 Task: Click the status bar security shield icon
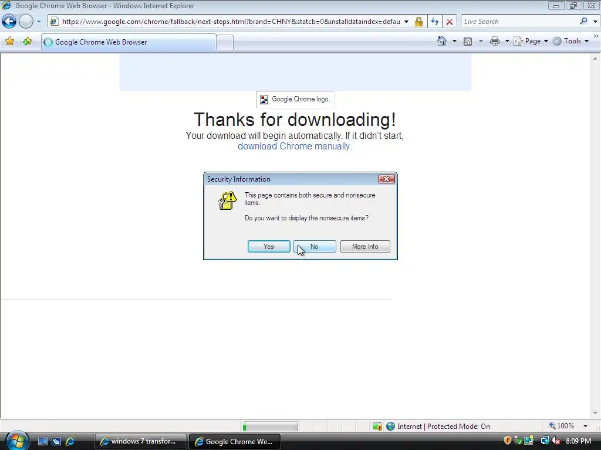pyautogui.click(x=377, y=427)
